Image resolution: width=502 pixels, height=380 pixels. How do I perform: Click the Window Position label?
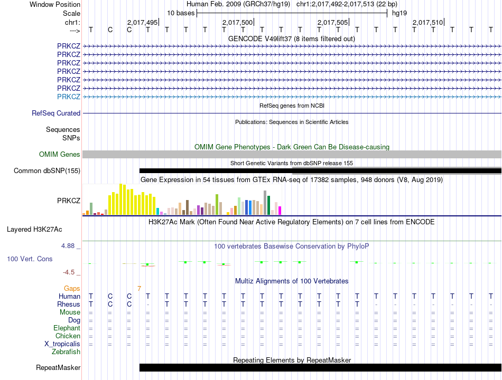pos(55,4)
